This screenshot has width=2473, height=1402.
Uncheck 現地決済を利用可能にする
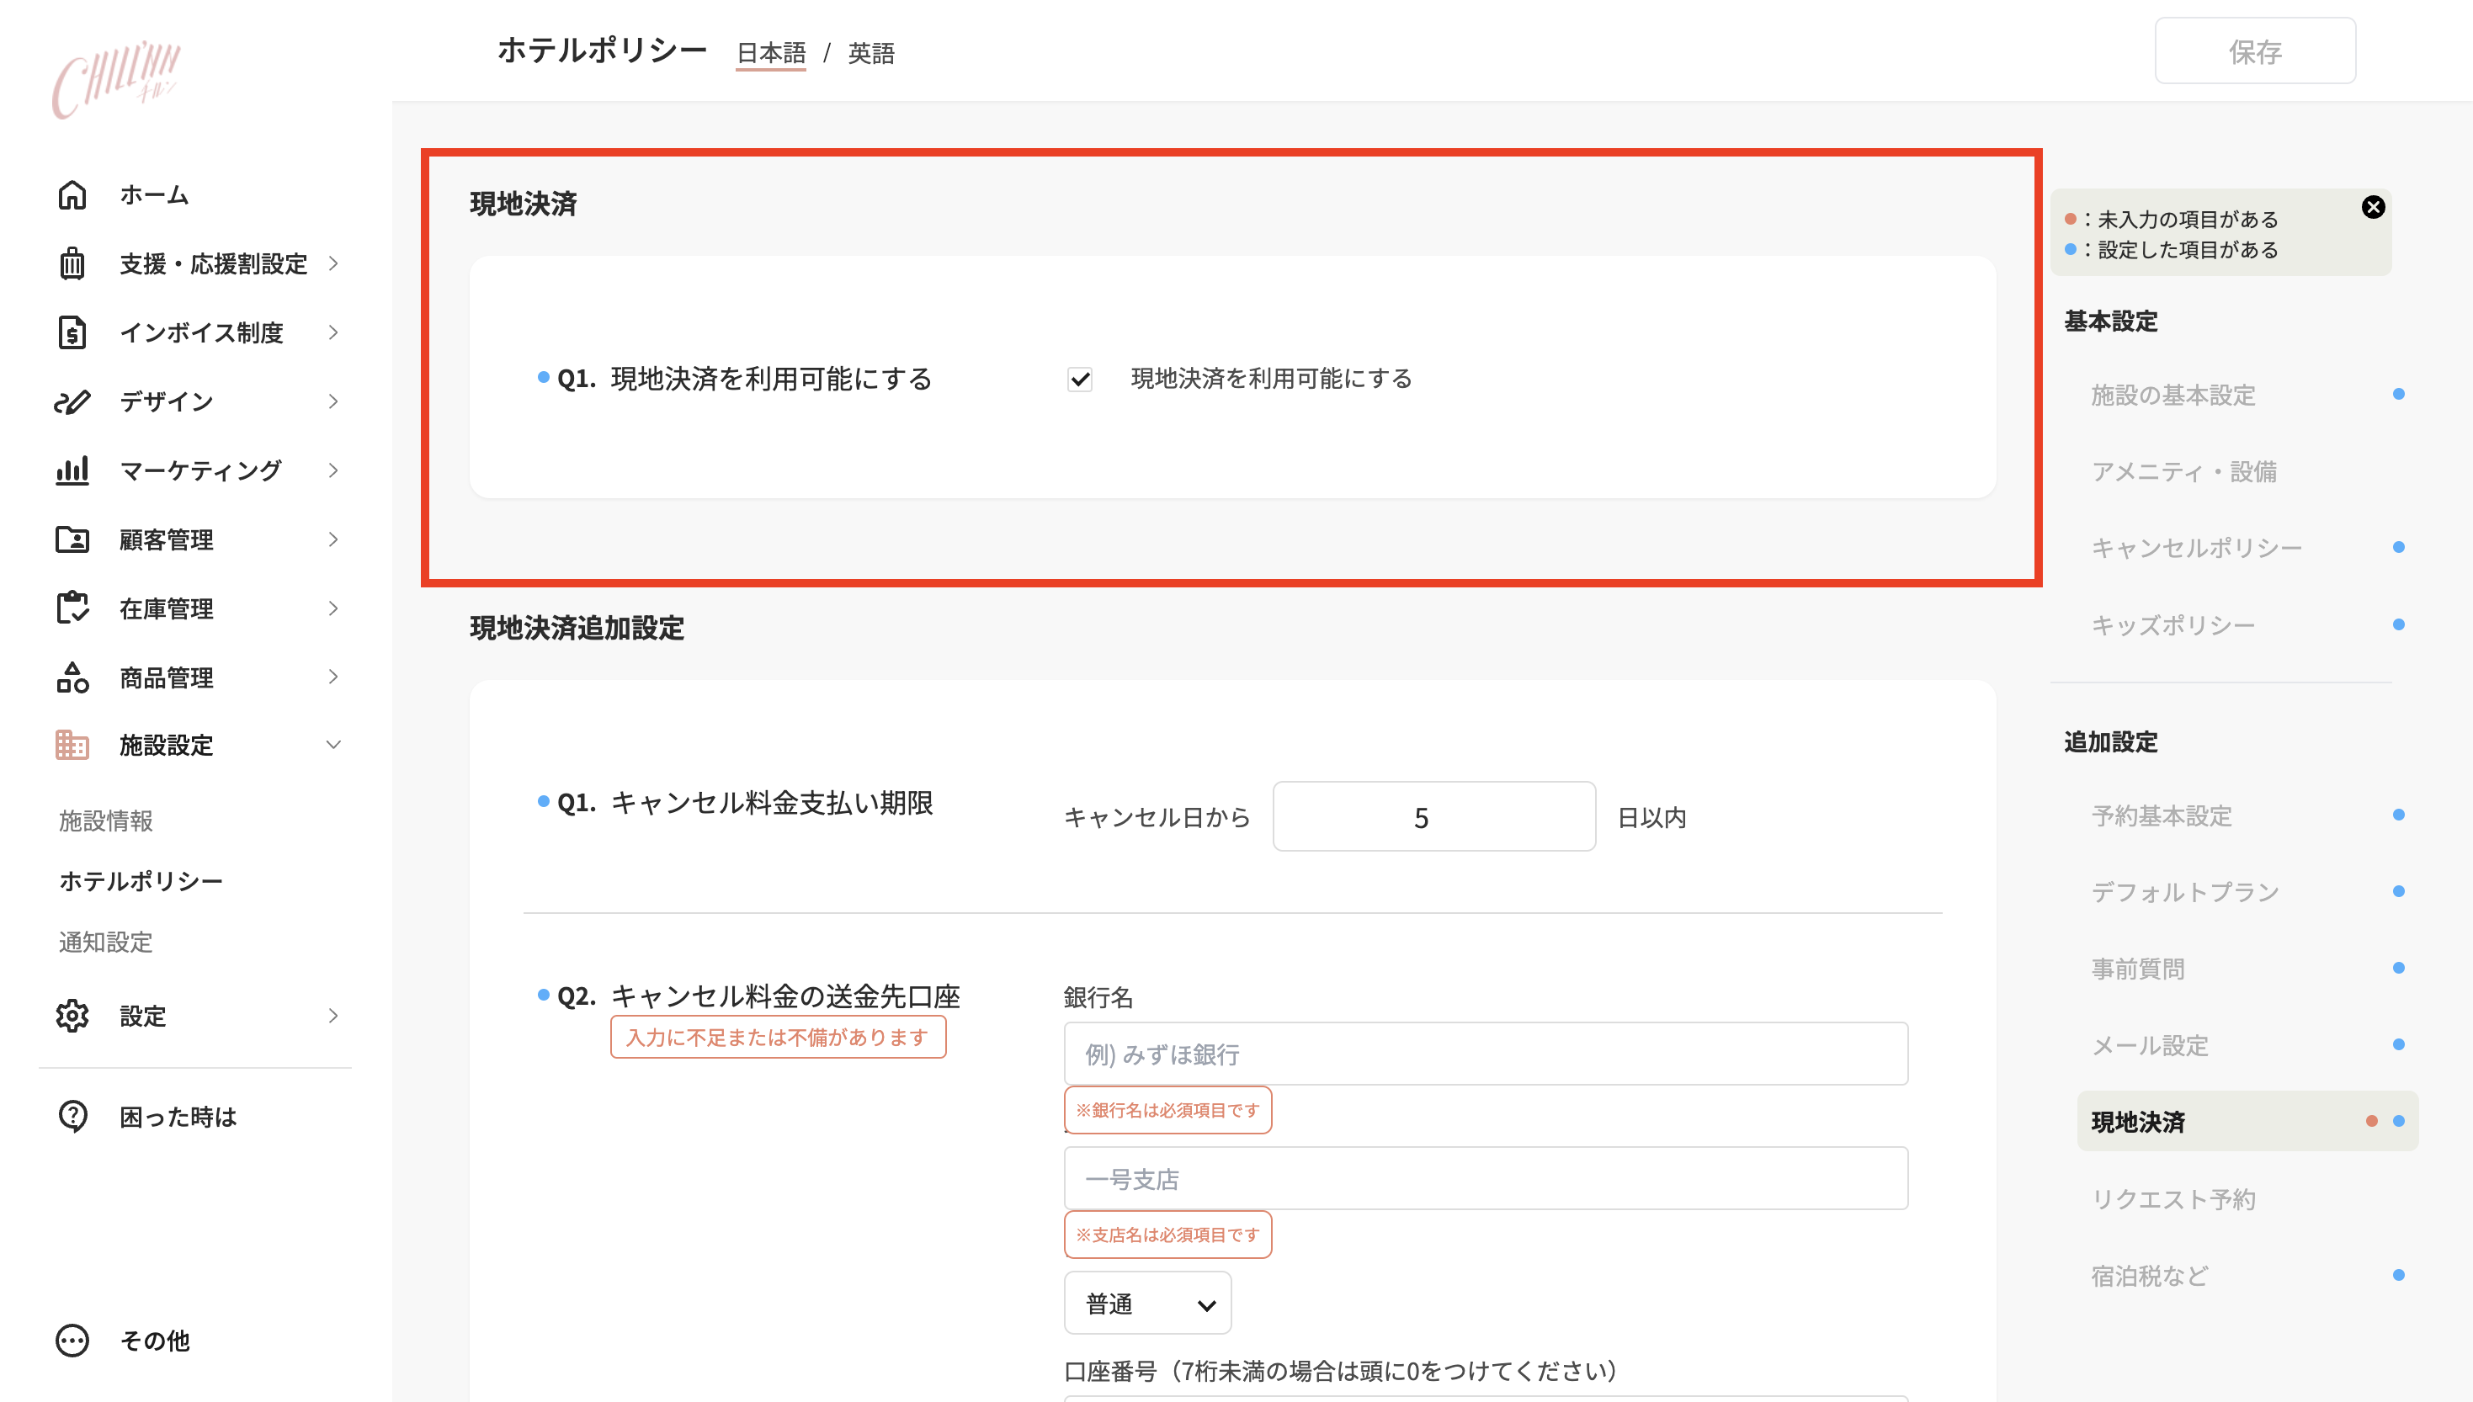1081,380
